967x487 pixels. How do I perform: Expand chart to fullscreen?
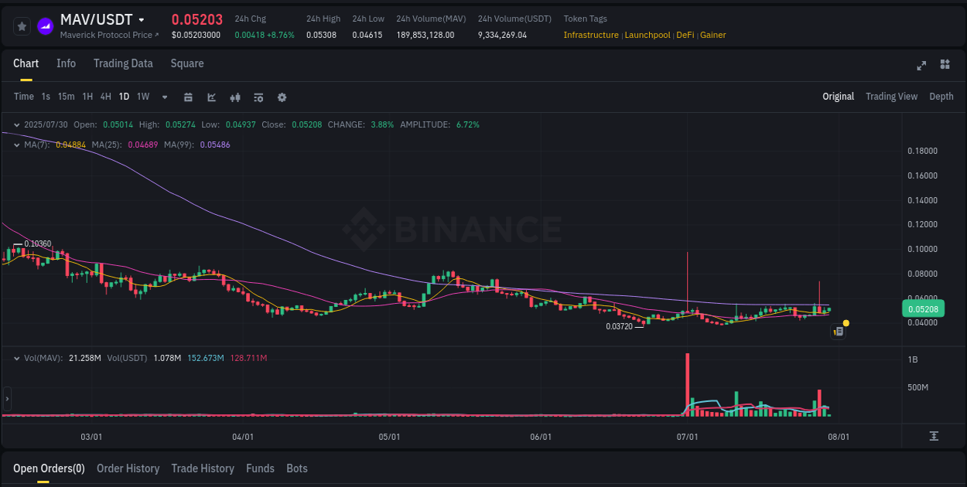[x=921, y=66]
